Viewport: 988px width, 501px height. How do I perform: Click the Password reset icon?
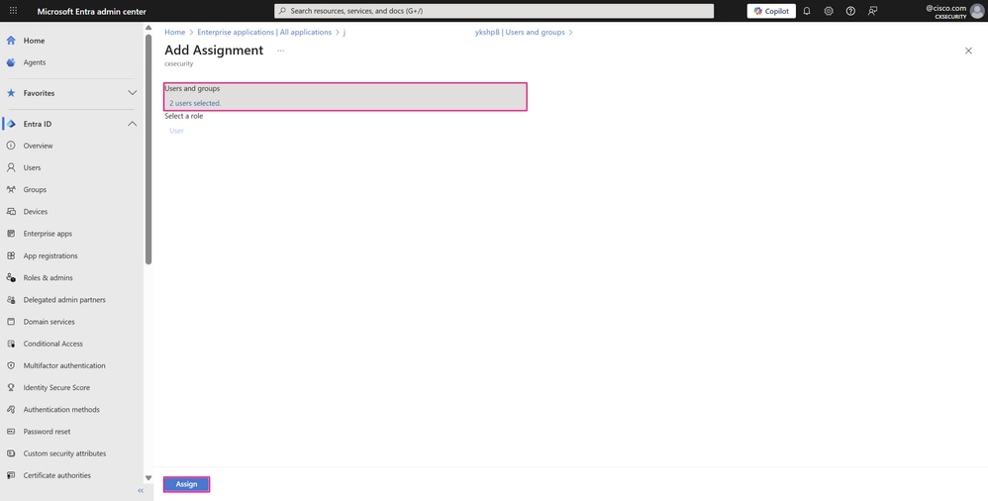(x=11, y=432)
